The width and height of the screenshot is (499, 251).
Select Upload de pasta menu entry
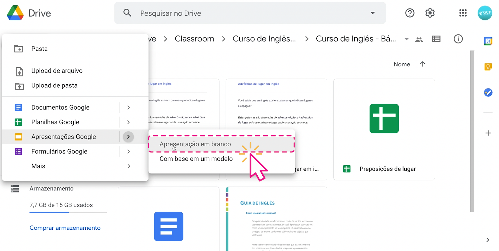pyautogui.click(x=75, y=85)
